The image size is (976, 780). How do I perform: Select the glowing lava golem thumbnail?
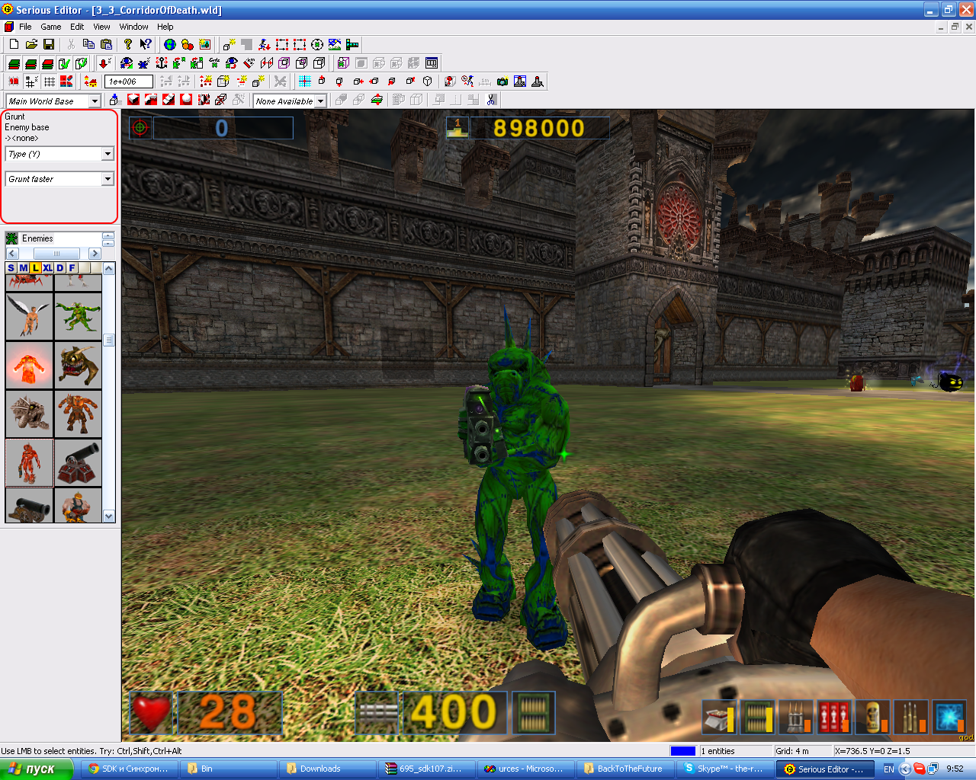point(29,365)
